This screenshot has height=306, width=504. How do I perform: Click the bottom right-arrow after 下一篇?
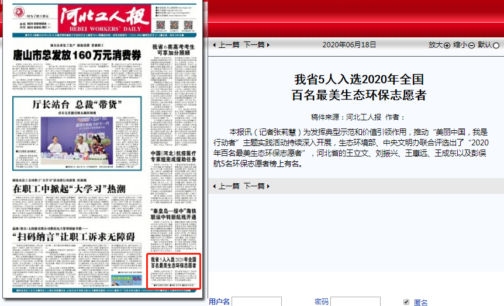coord(268,186)
